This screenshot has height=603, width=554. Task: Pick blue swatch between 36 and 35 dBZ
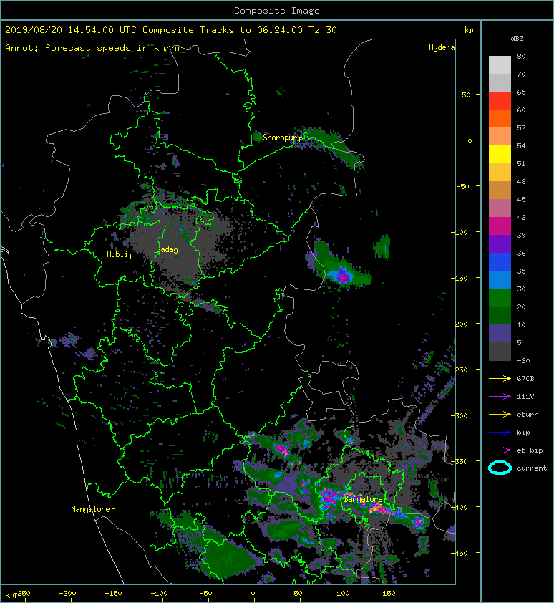[500, 261]
